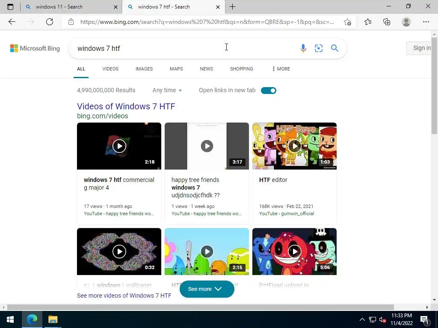The width and height of the screenshot is (438, 328).
Task: Click the vertical scrollbar down arrow
Action: pyautogui.click(x=435, y=300)
